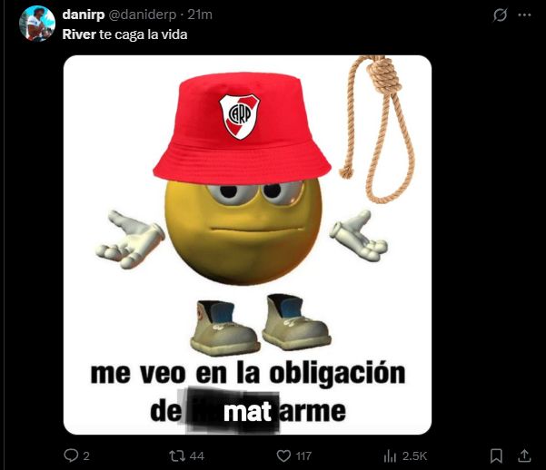
Task: Open the three-dot more options menu
Action: 524,15
